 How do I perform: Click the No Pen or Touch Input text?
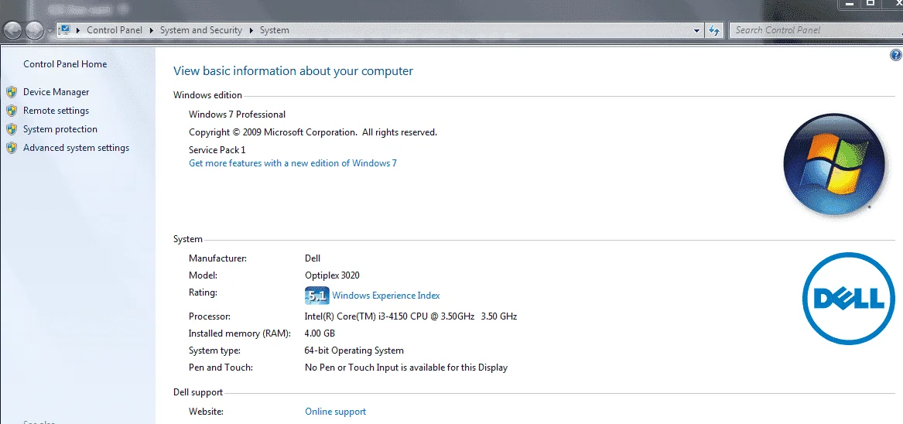406,367
